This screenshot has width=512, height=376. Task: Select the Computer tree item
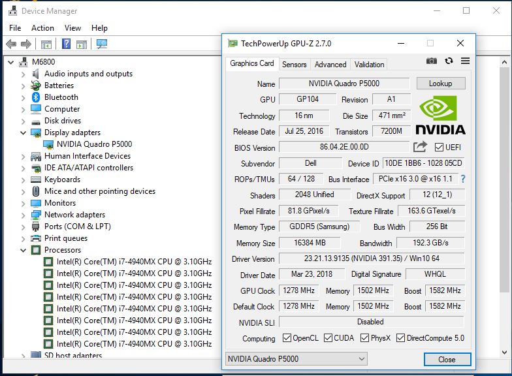(x=62, y=109)
